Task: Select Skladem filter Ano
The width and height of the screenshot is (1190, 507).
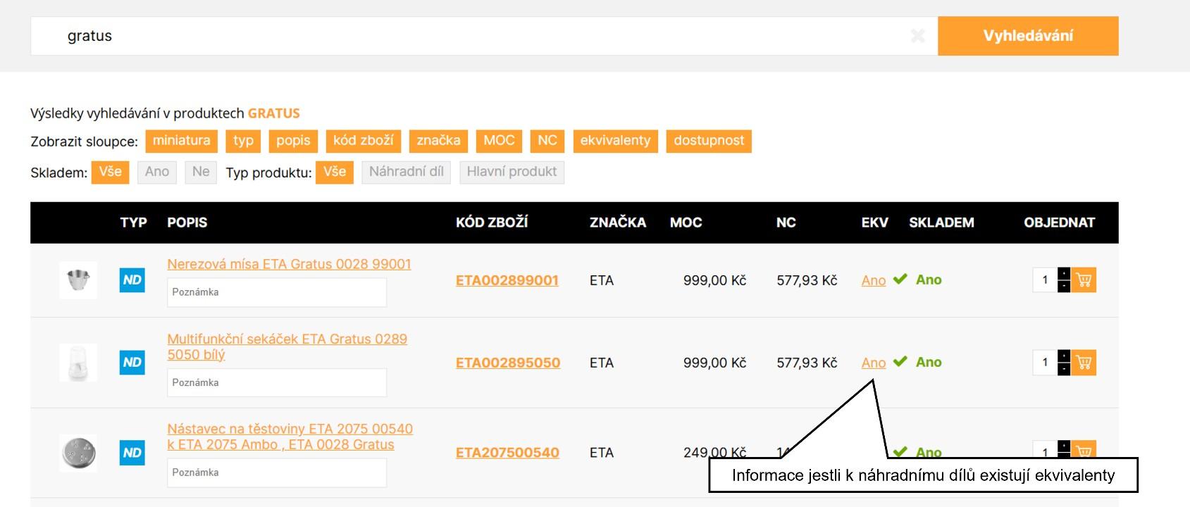Action: coord(157,173)
